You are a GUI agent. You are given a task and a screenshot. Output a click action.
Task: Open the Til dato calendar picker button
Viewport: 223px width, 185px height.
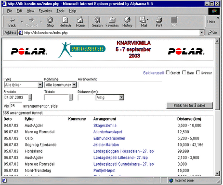(x=71, y=97)
